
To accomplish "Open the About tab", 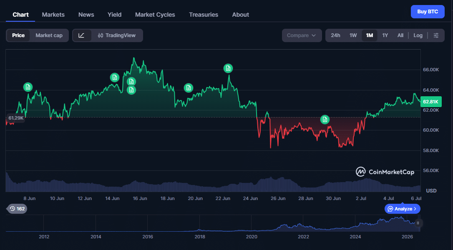I will tap(240, 15).
